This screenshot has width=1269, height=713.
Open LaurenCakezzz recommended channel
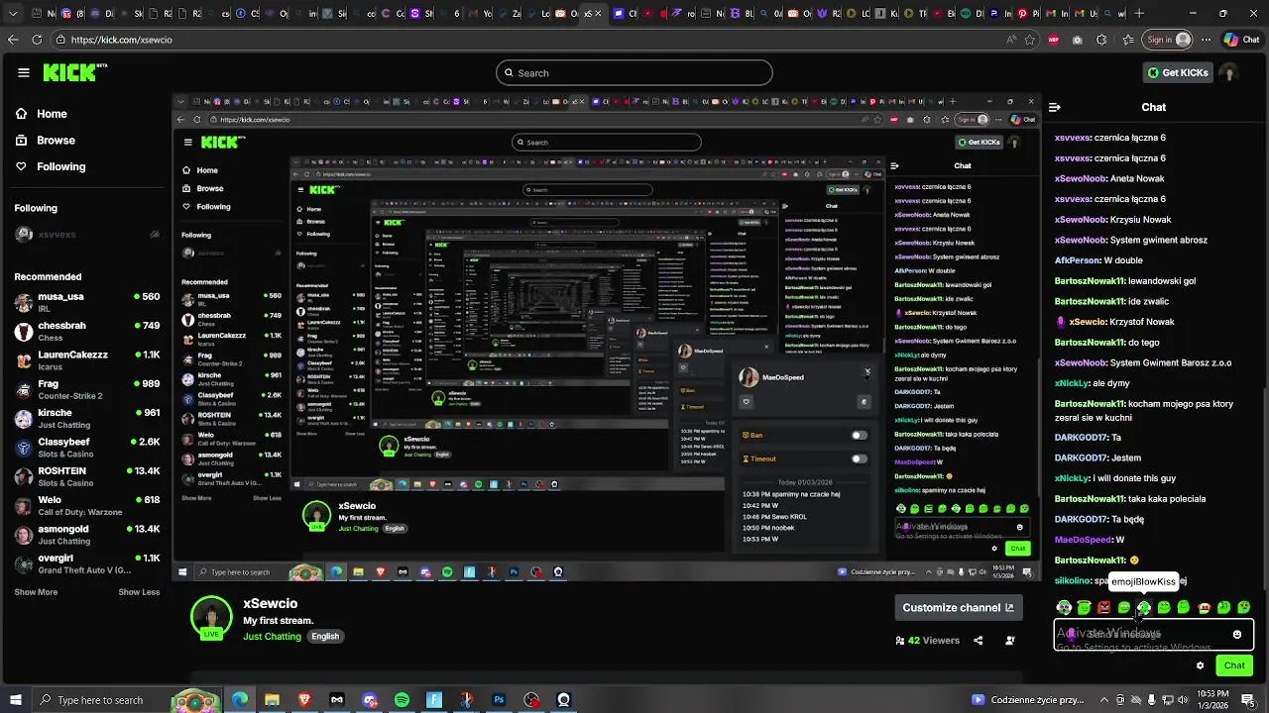pos(86,360)
